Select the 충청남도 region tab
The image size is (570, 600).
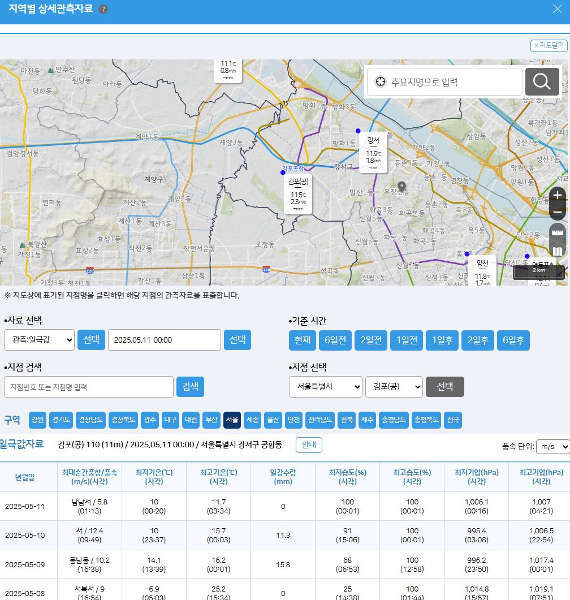[394, 420]
